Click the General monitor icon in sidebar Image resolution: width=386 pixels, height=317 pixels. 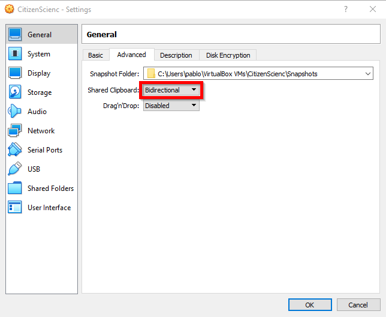[15, 34]
